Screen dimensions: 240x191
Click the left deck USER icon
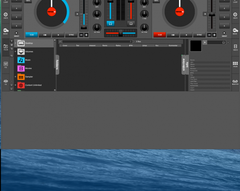coord(6,16)
